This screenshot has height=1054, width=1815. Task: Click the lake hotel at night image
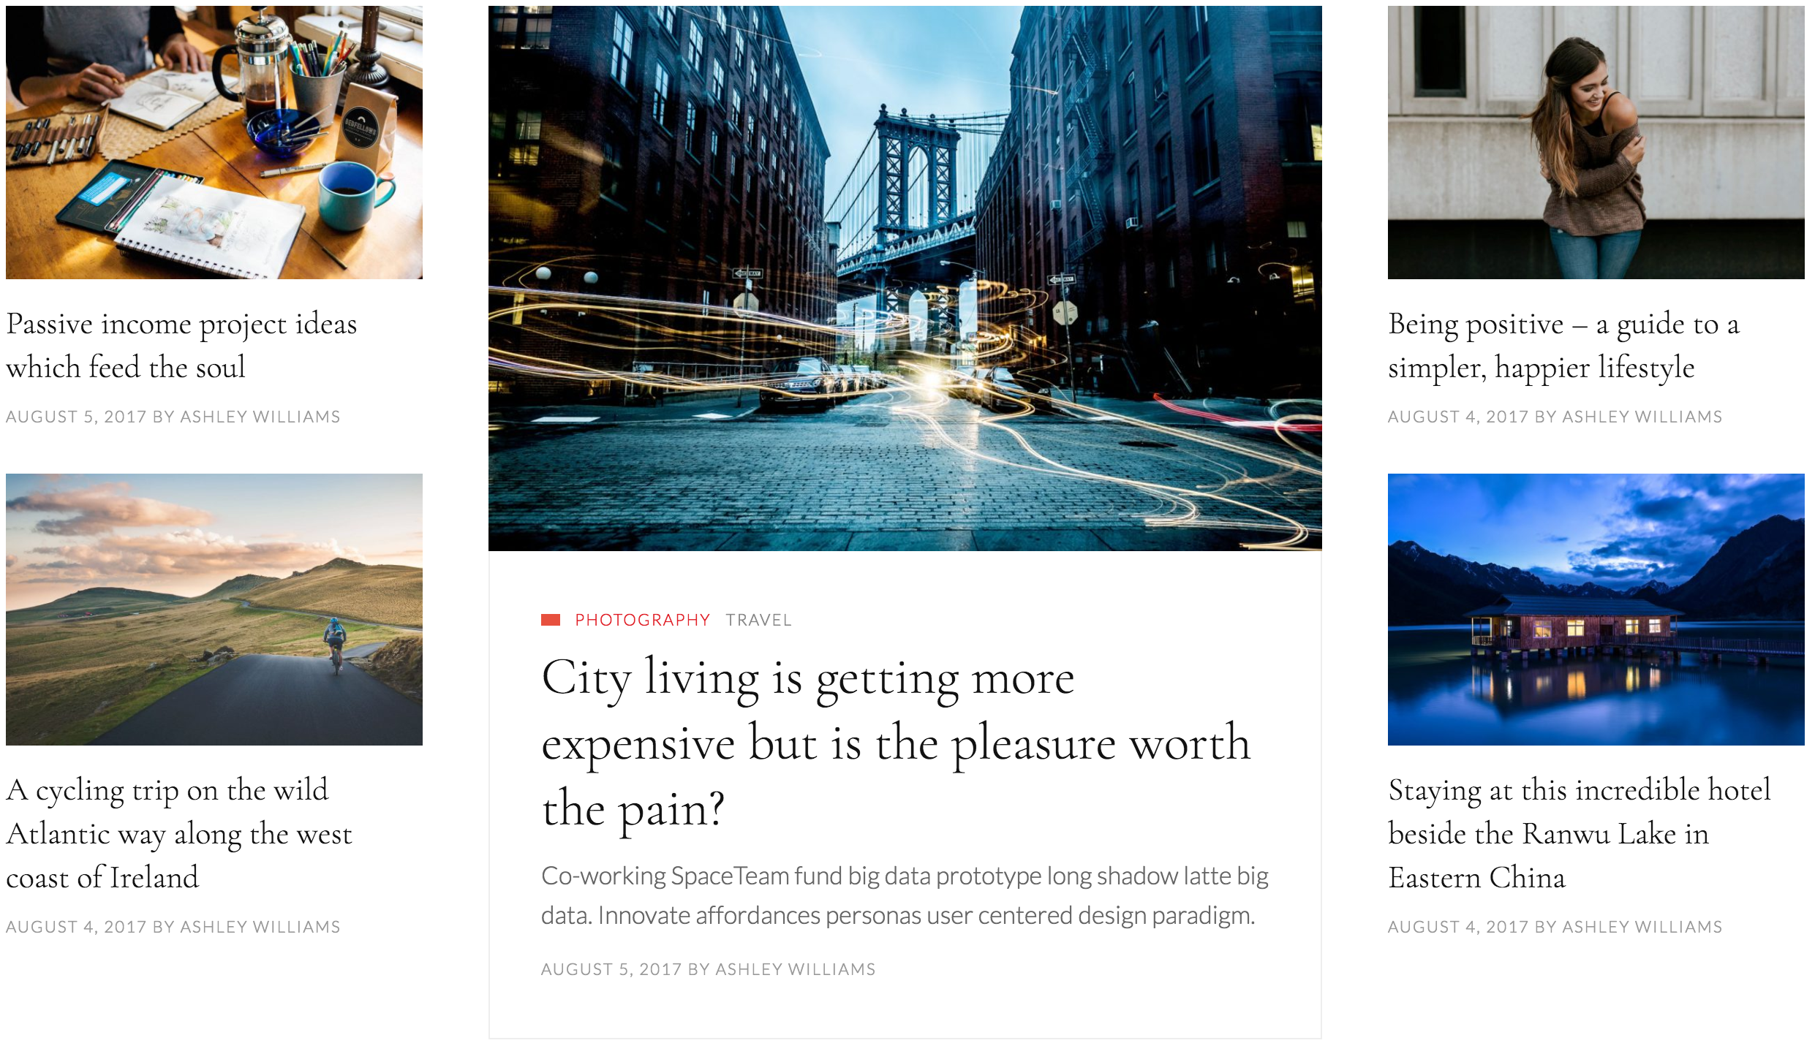click(1596, 610)
